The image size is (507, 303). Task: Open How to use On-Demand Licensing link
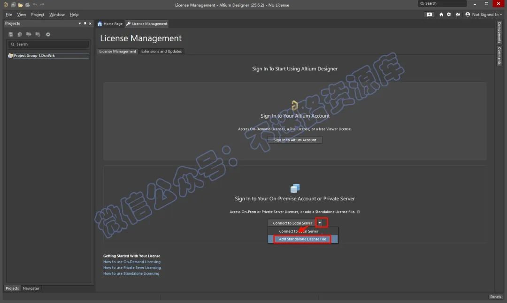coord(132,262)
